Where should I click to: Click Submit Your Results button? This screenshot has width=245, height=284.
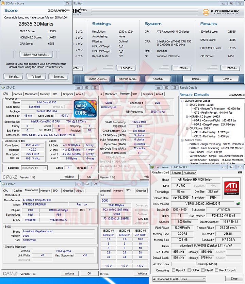[x=36, y=55]
